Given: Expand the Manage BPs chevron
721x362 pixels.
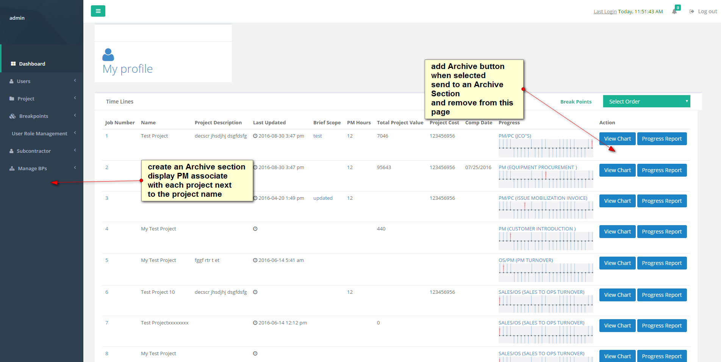Looking at the screenshot, I should 75,168.
